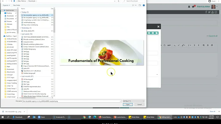Select Documents in navigation pane
The image size is (221, 124).
10,19
